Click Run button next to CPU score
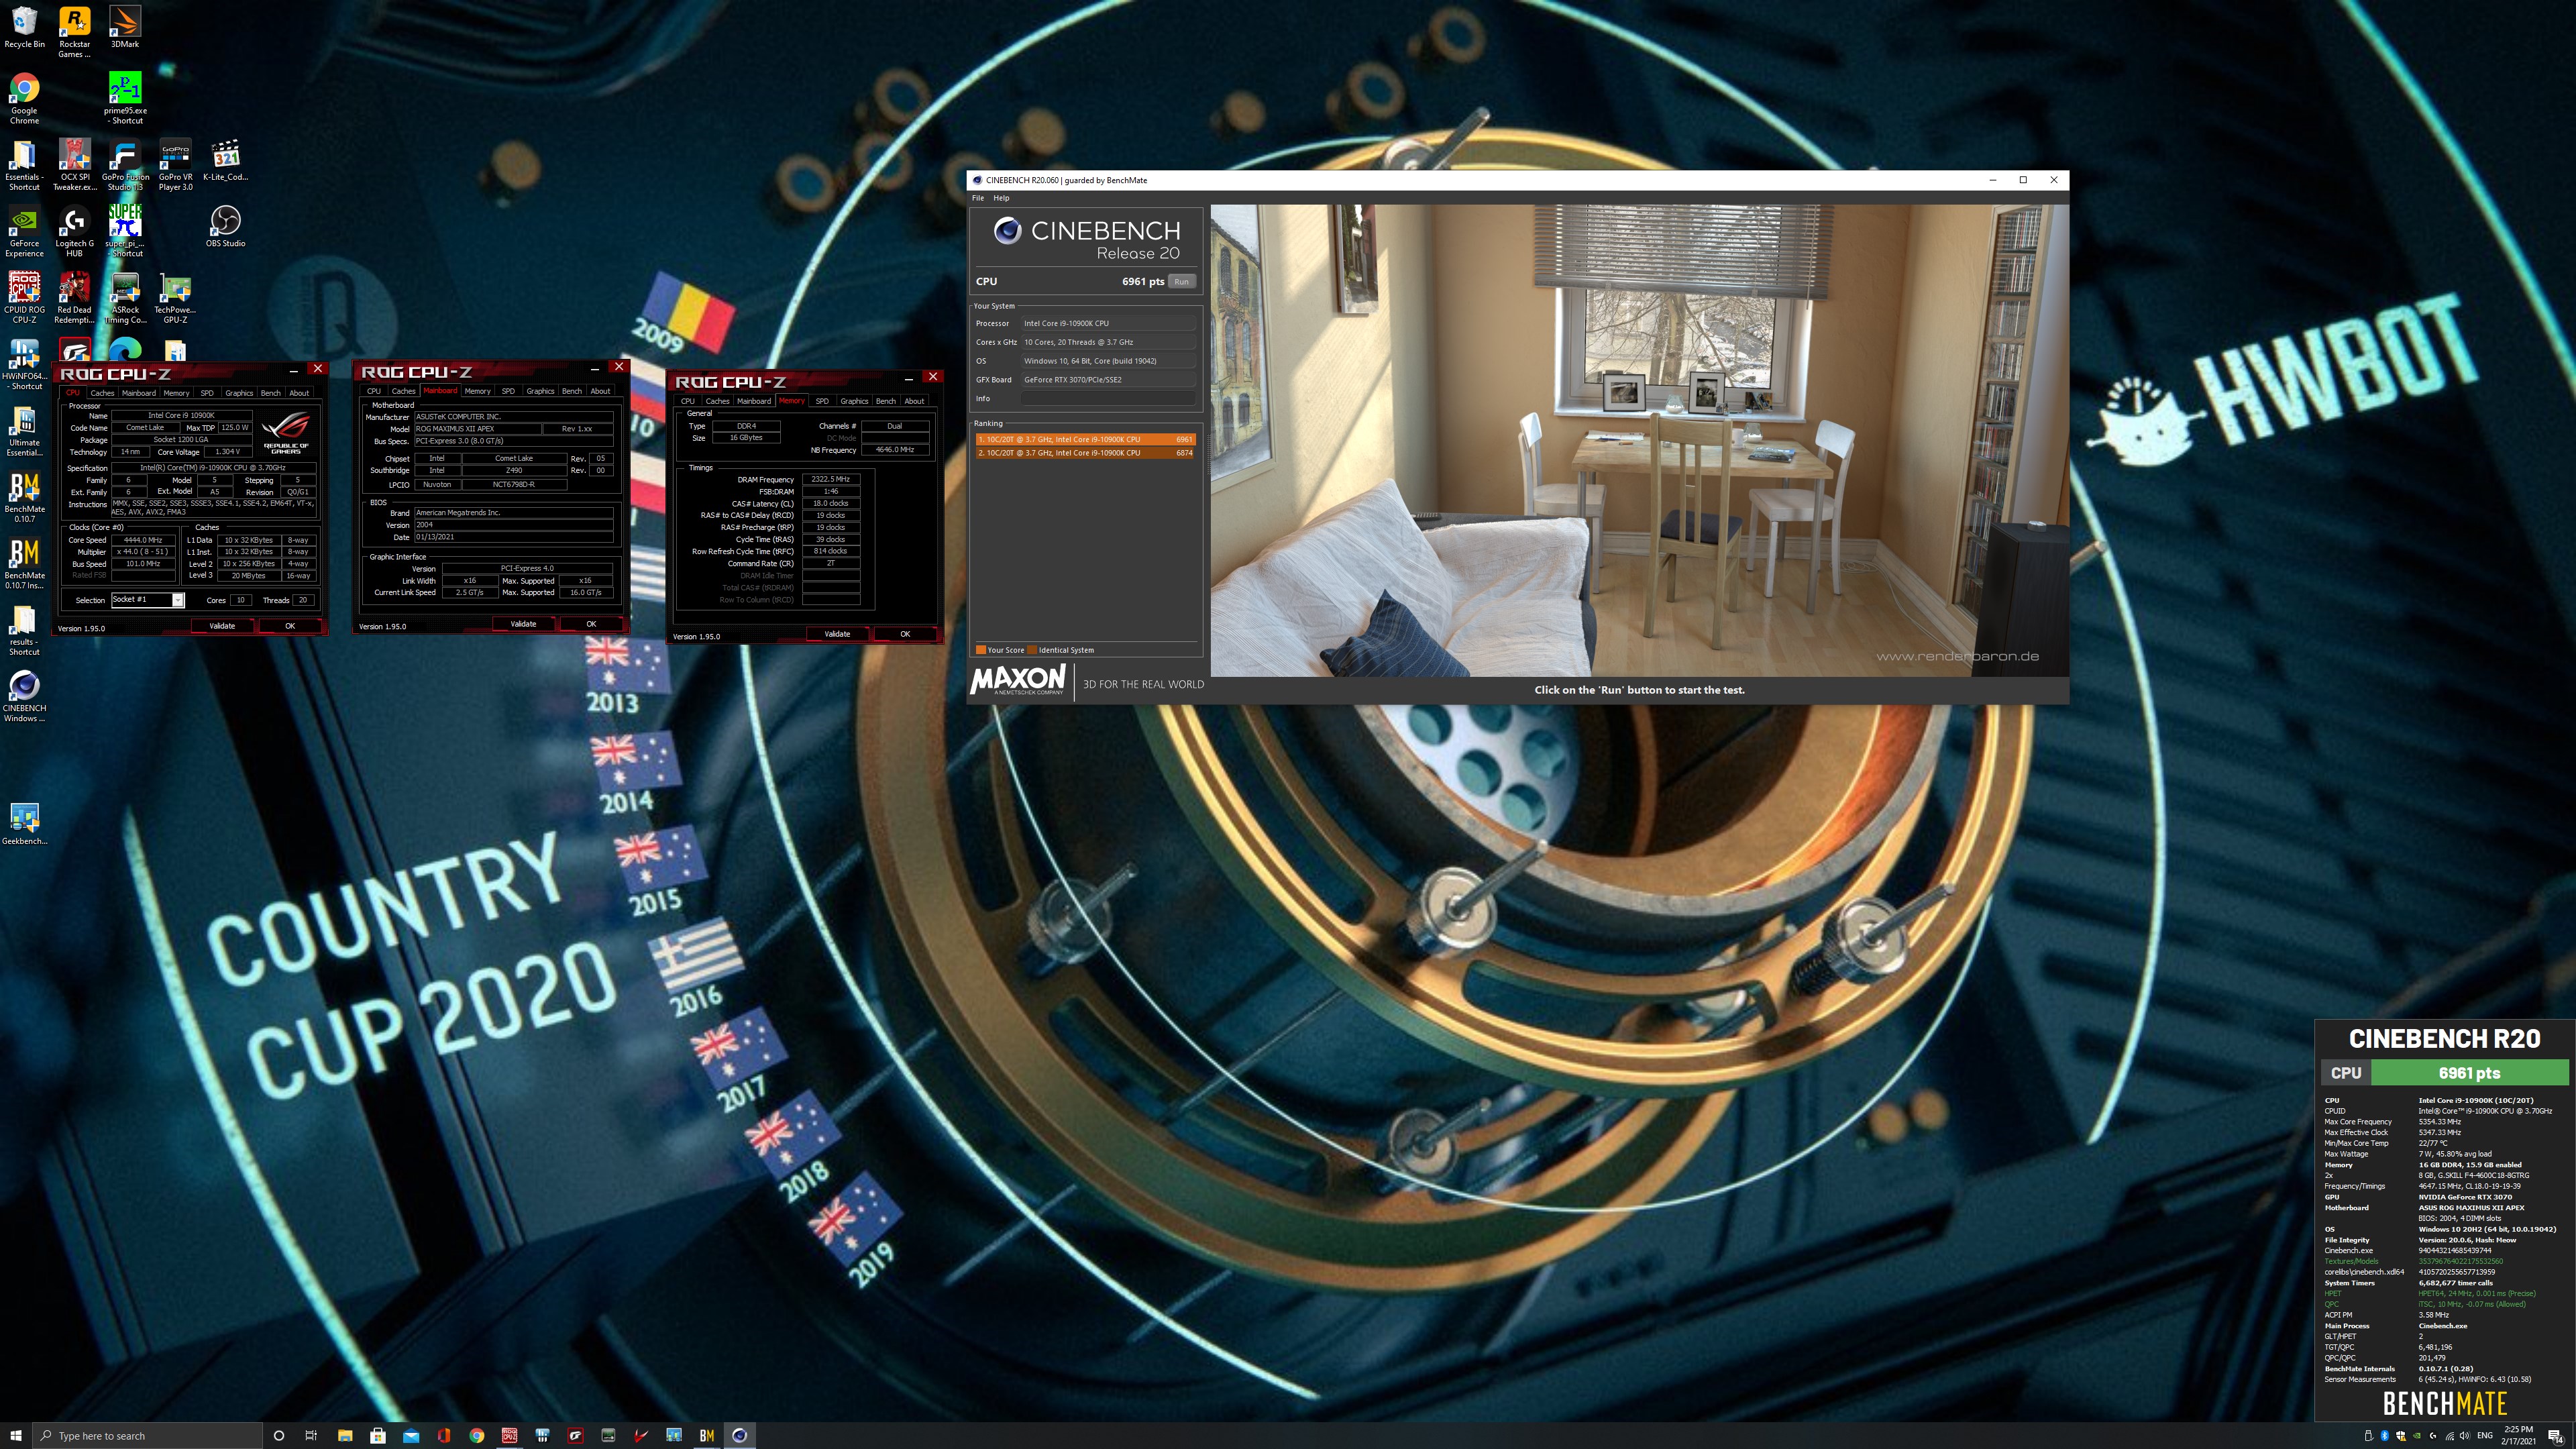This screenshot has height=1449, width=2576. click(1181, 282)
